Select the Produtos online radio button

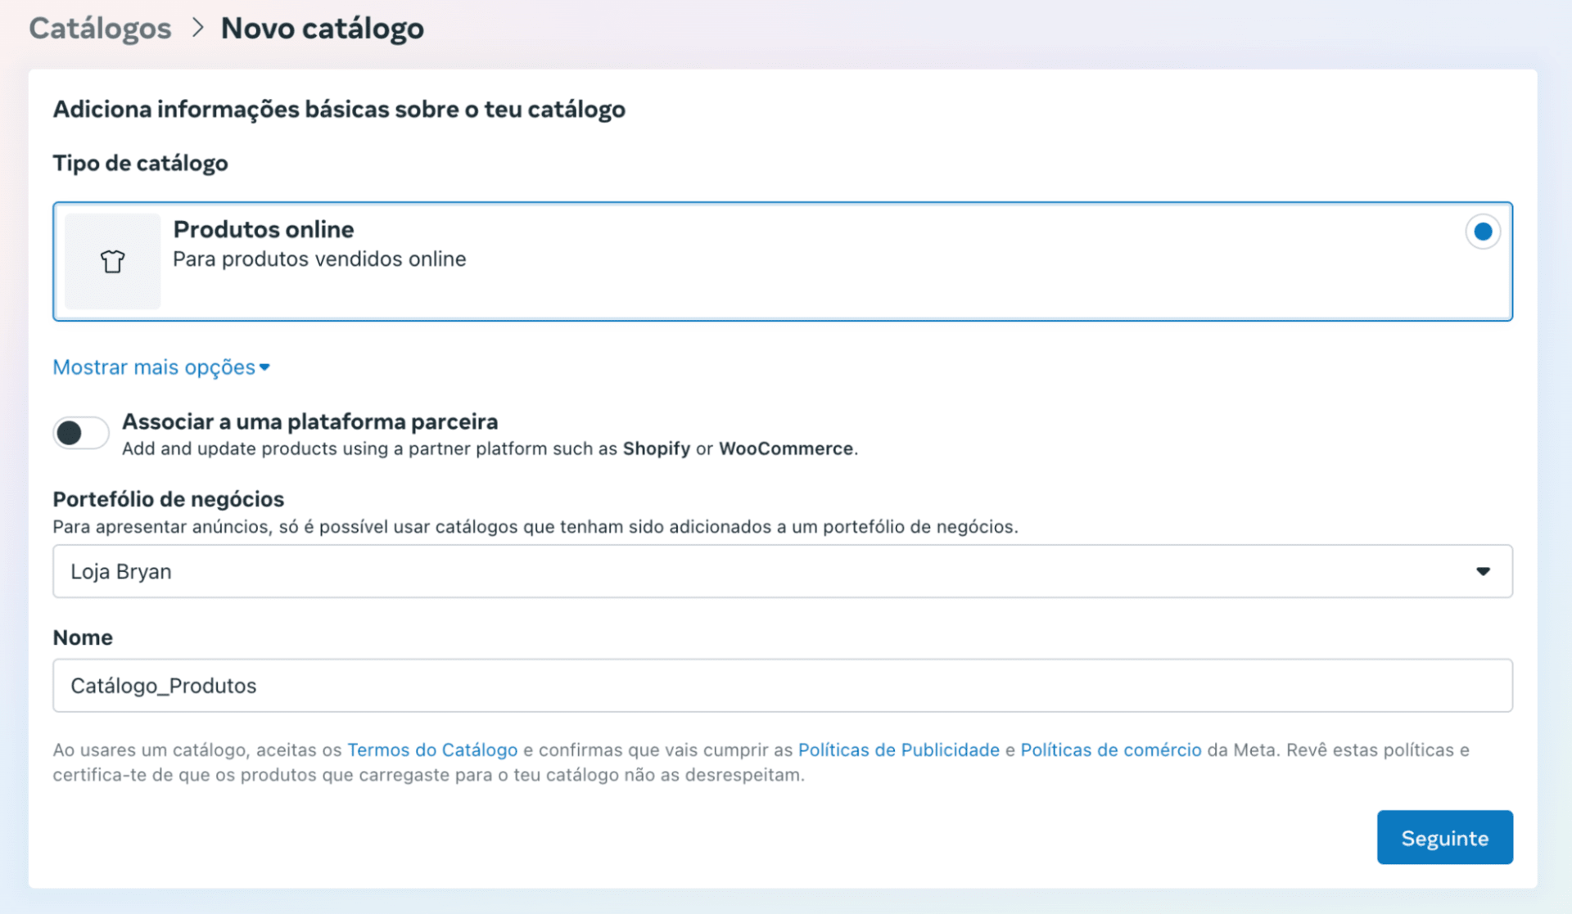(1482, 232)
